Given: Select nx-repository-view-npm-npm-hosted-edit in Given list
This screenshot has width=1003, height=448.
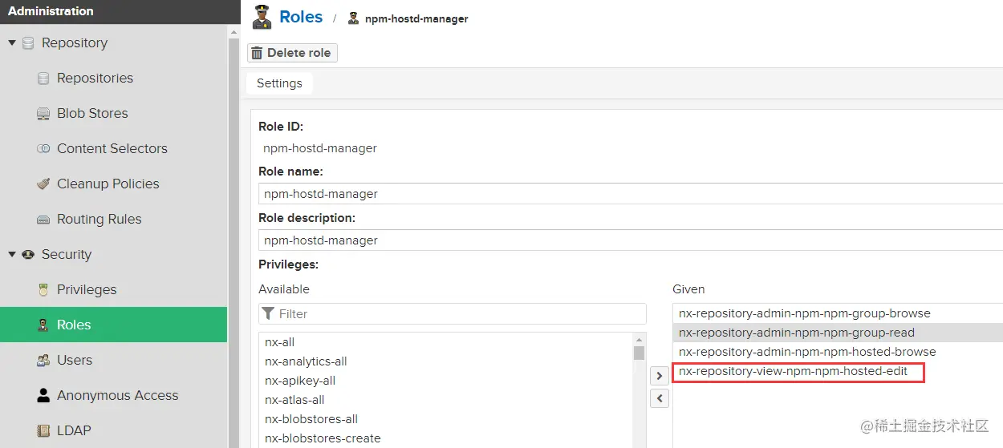Looking at the screenshot, I should tap(794, 372).
